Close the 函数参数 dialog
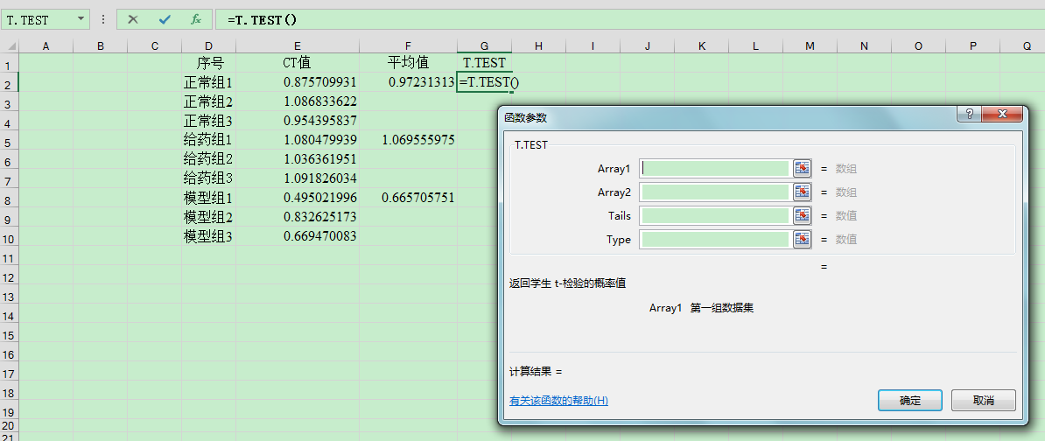The image size is (1045, 441). click(1002, 114)
